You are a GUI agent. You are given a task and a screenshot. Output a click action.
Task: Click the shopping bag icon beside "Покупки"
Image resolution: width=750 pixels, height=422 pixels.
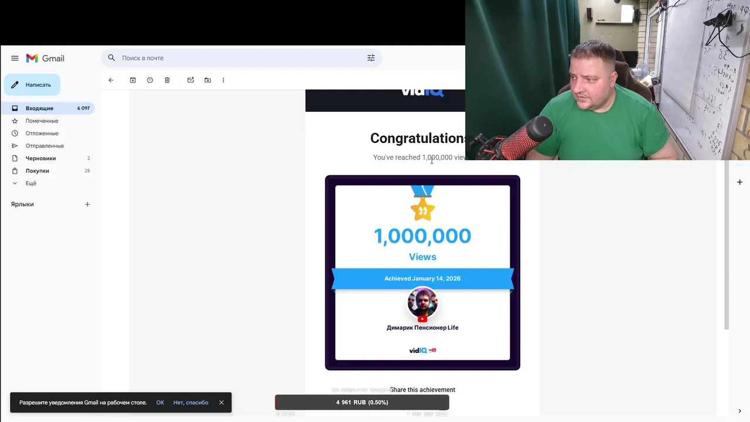click(x=15, y=171)
